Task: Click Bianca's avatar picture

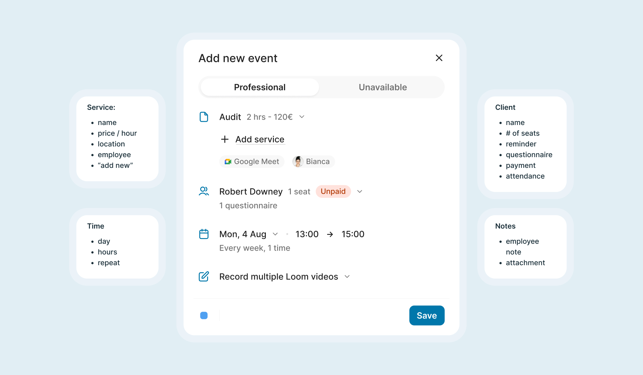Action: click(x=298, y=162)
